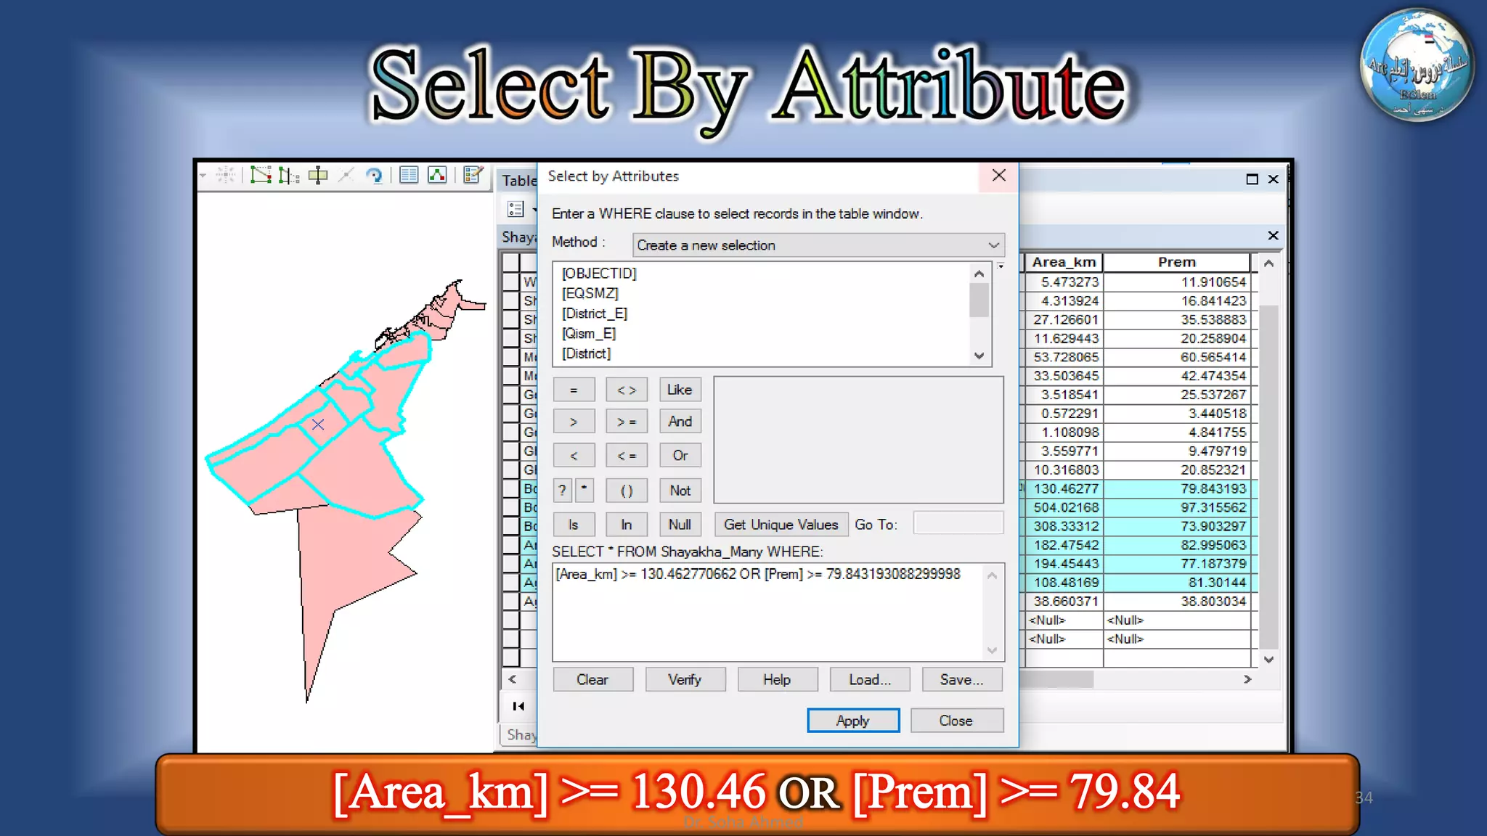The width and height of the screenshot is (1487, 836).
Task: Select the Reshape Feature tool
Action: [x=288, y=175]
